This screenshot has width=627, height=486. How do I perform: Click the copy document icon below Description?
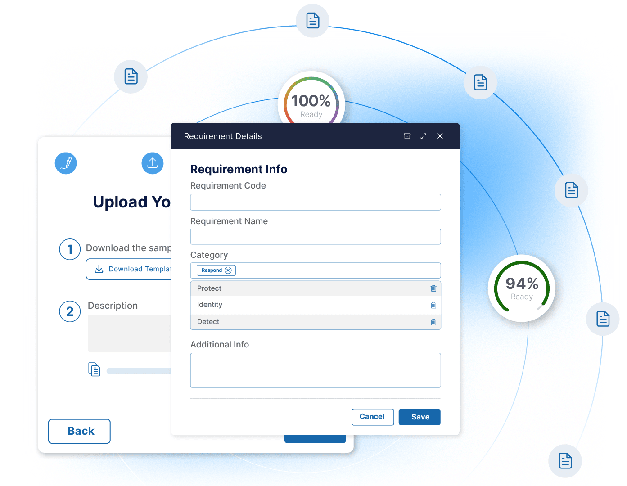point(94,369)
